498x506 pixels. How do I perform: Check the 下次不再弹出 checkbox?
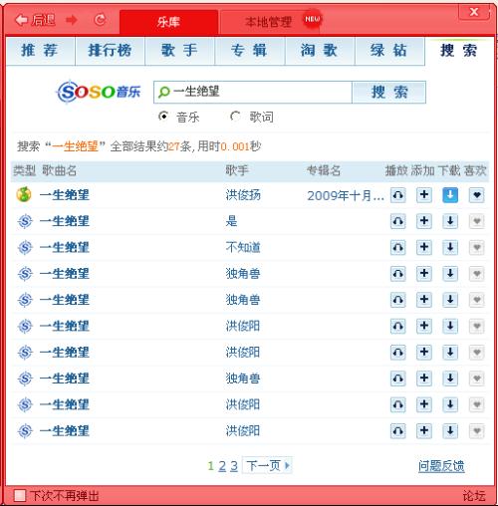coord(20,495)
